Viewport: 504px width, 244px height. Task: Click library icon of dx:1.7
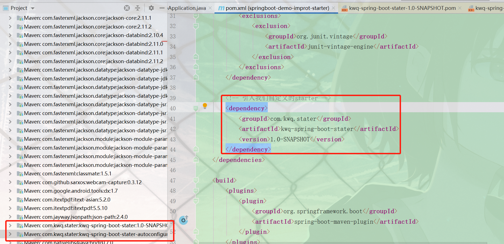pos(20,191)
